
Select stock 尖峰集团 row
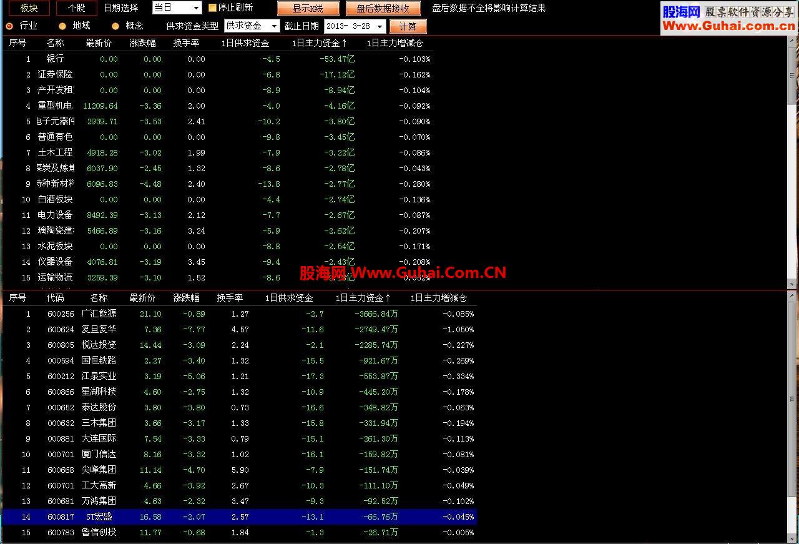[x=239, y=470]
